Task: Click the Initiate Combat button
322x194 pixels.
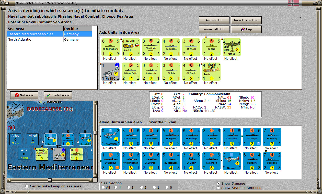Action: (x=58, y=95)
